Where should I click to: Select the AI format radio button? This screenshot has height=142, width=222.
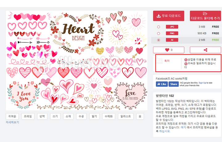click(x=158, y=40)
